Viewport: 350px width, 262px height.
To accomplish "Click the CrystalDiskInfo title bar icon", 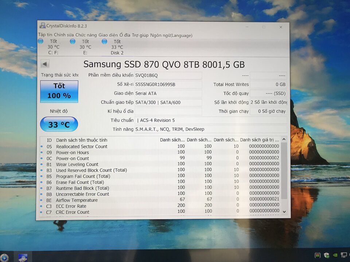I will tap(43, 25).
